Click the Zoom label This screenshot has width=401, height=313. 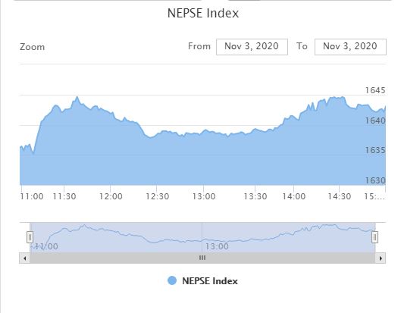point(33,47)
